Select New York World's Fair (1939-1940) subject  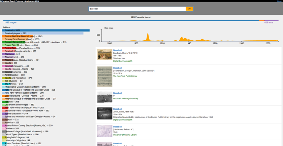[23, 107]
